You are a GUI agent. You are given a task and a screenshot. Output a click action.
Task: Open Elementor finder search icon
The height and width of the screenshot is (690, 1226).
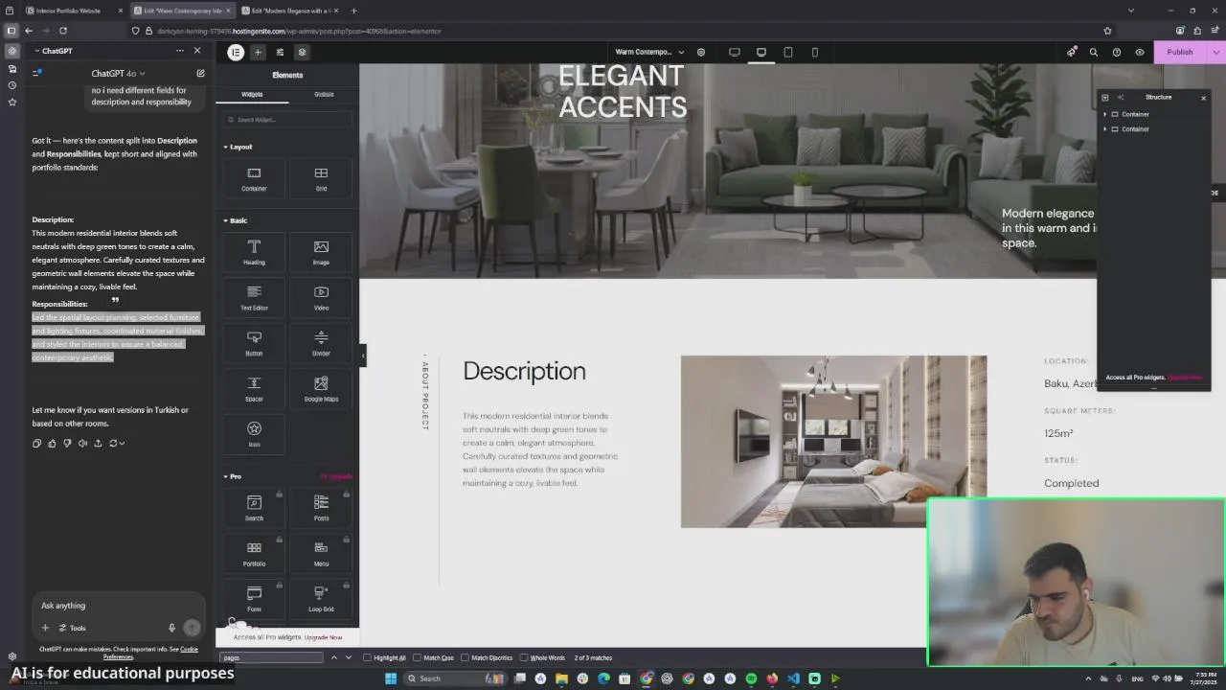pos(1094,52)
